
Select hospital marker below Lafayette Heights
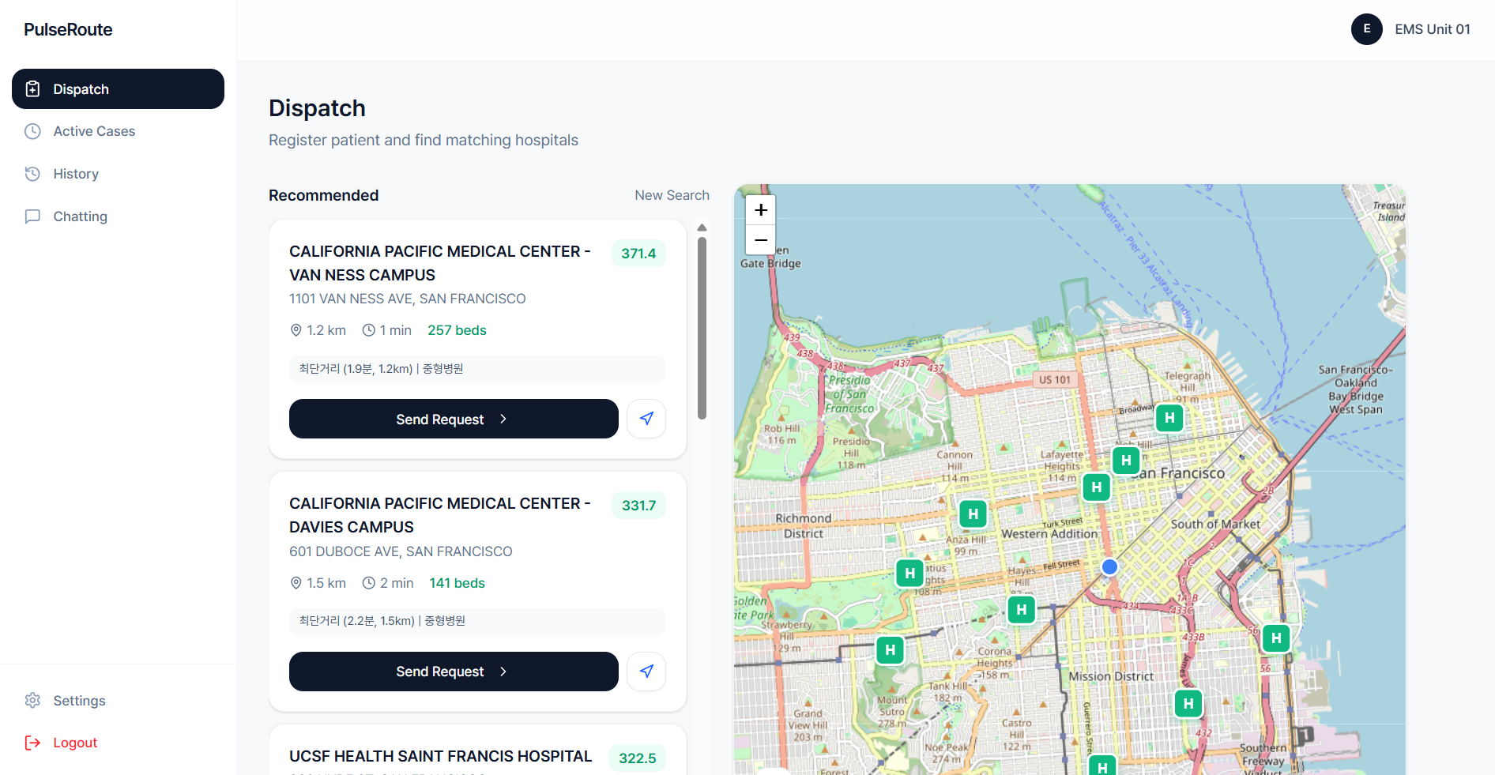tap(1096, 487)
